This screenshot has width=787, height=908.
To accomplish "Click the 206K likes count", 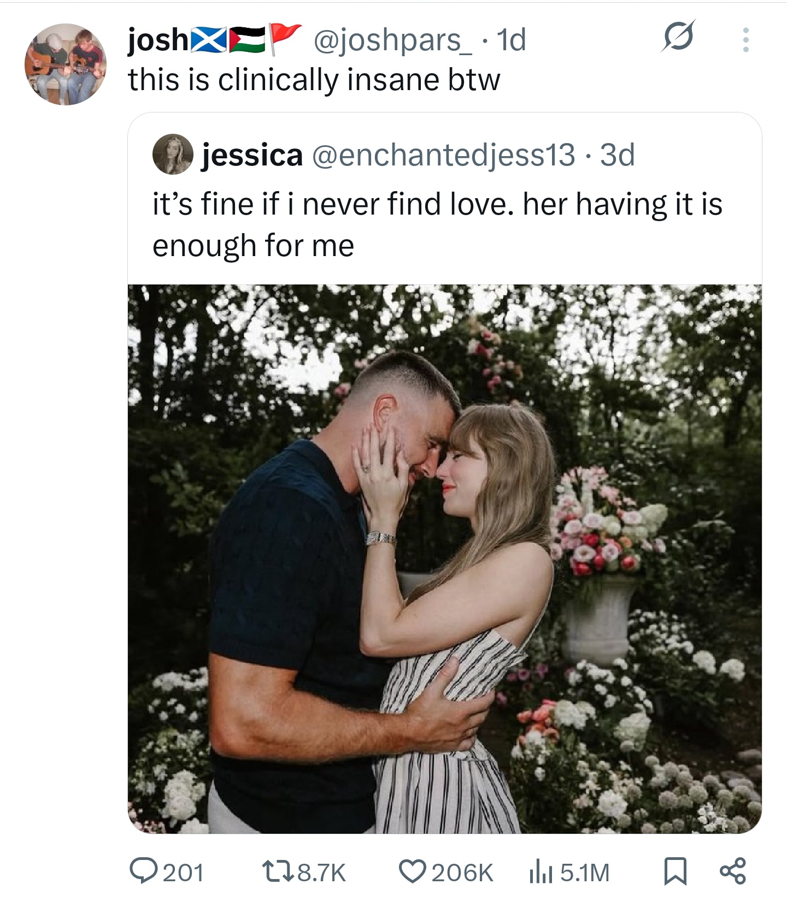I will (x=462, y=872).
